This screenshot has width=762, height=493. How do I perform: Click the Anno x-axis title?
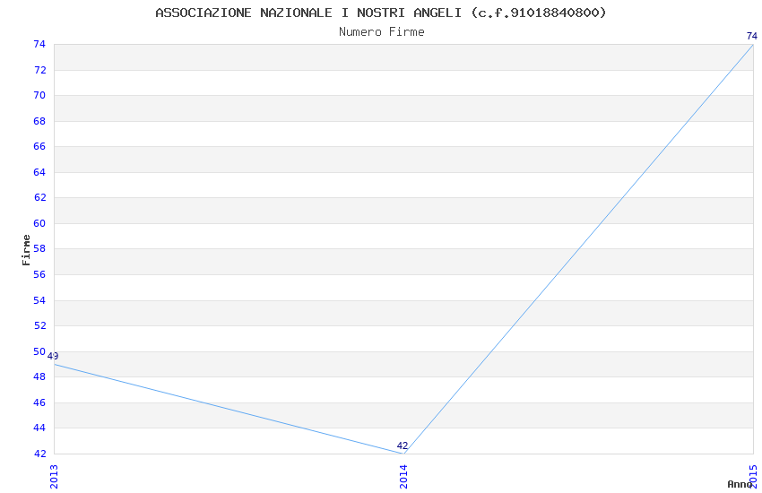click(740, 484)
